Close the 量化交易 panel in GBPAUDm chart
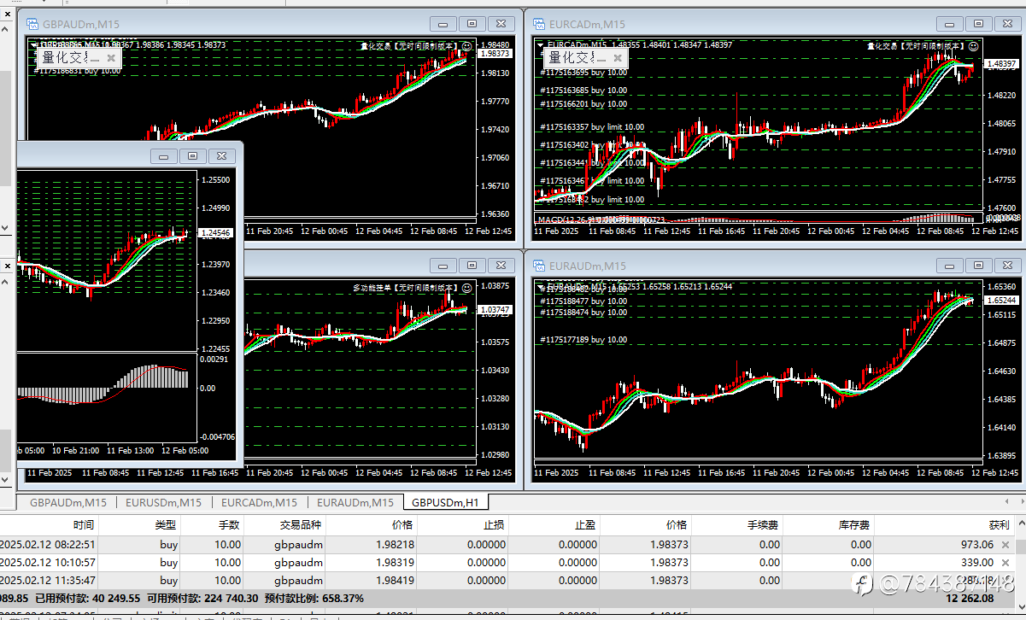Image resolution: width=1026 pixels, height=620 pixels. pyautogui.click(x=112, y=57)
